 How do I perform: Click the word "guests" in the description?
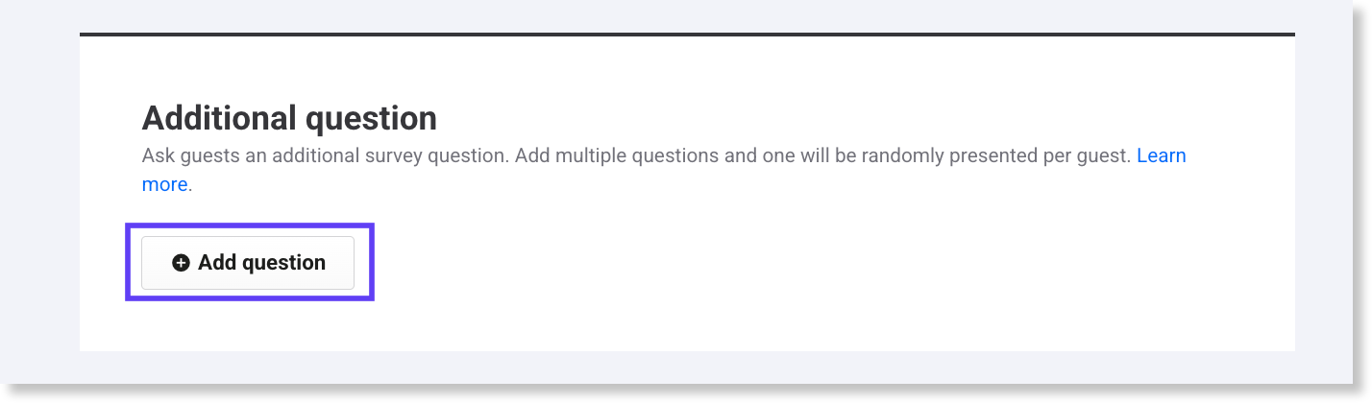tap(209, 155)
